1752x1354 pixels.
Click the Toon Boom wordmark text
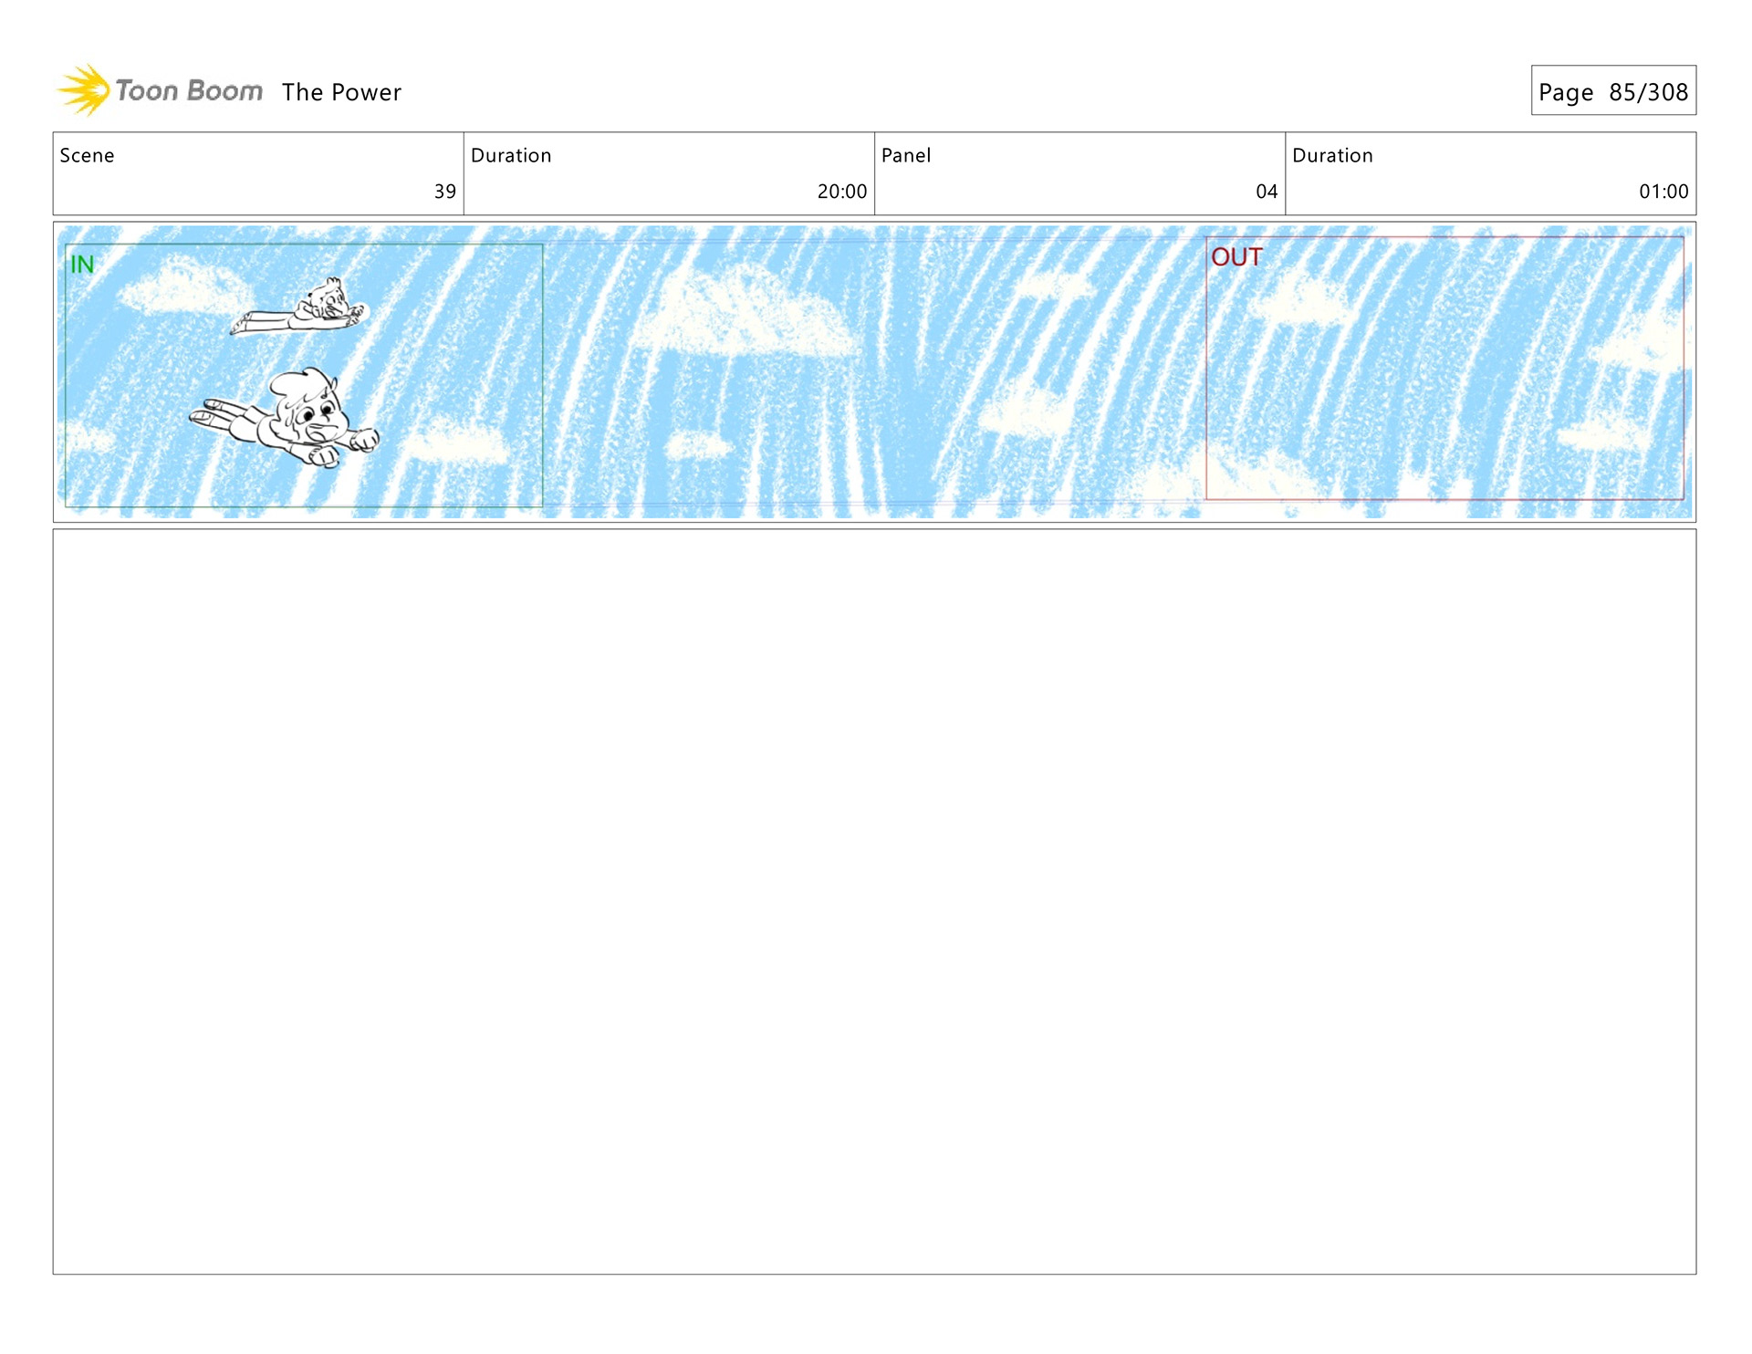click(189, 91)
